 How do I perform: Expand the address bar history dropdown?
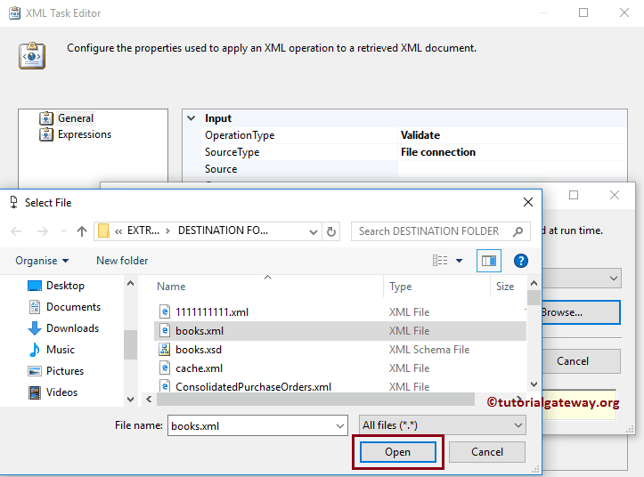(313, 232)
